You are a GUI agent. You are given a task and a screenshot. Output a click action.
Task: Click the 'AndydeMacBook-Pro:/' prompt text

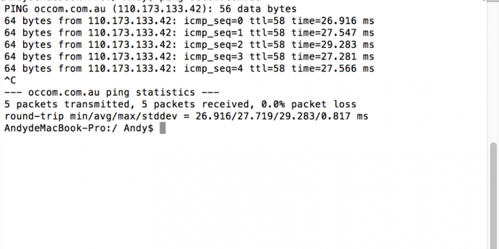pyautogui.click(x=61, y=128)
